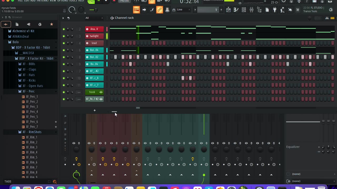Open the OPTIONS menu
Image resolution: width=337 pixels, height=189 pixels.
(x=63, y=1)
